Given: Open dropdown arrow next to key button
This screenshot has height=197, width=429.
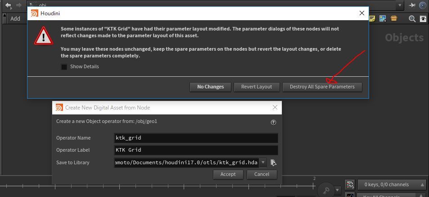Looking at the screenshot, I should click(x=338, y=189).
